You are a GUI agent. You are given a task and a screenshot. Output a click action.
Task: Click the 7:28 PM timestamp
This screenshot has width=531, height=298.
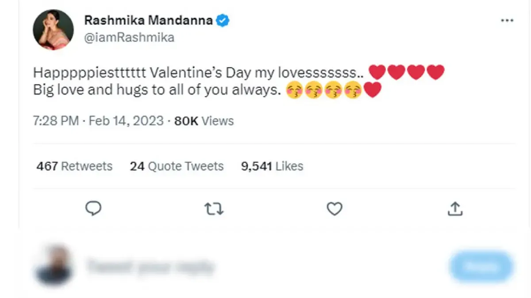pos(56,121)
